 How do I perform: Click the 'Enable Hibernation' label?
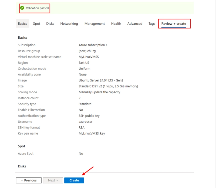31,110
